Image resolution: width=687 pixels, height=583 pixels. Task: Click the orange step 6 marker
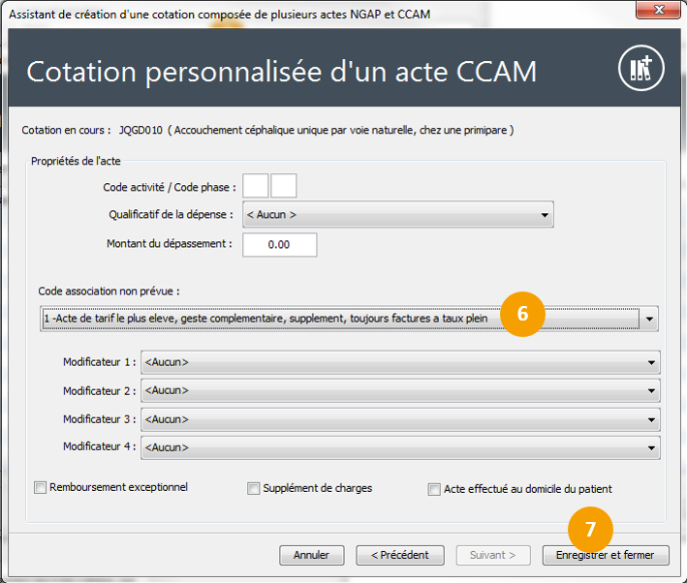point(522,314)
